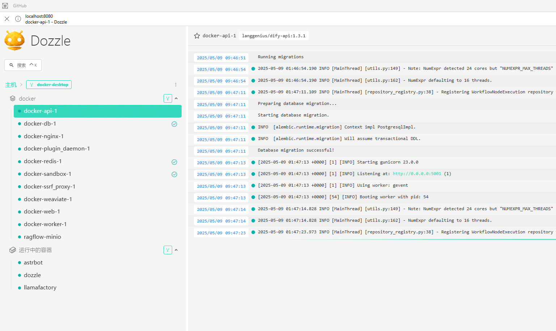Collapse the docker stack group
This screenshot has height=331, width=556.
pos(176,98)
